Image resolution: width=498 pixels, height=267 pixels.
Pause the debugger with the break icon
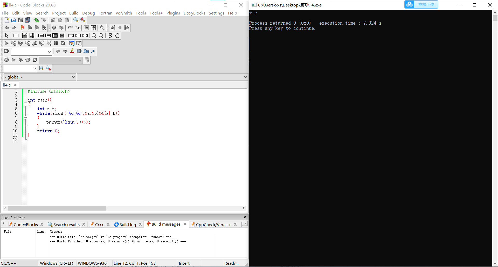coord(56,43)
